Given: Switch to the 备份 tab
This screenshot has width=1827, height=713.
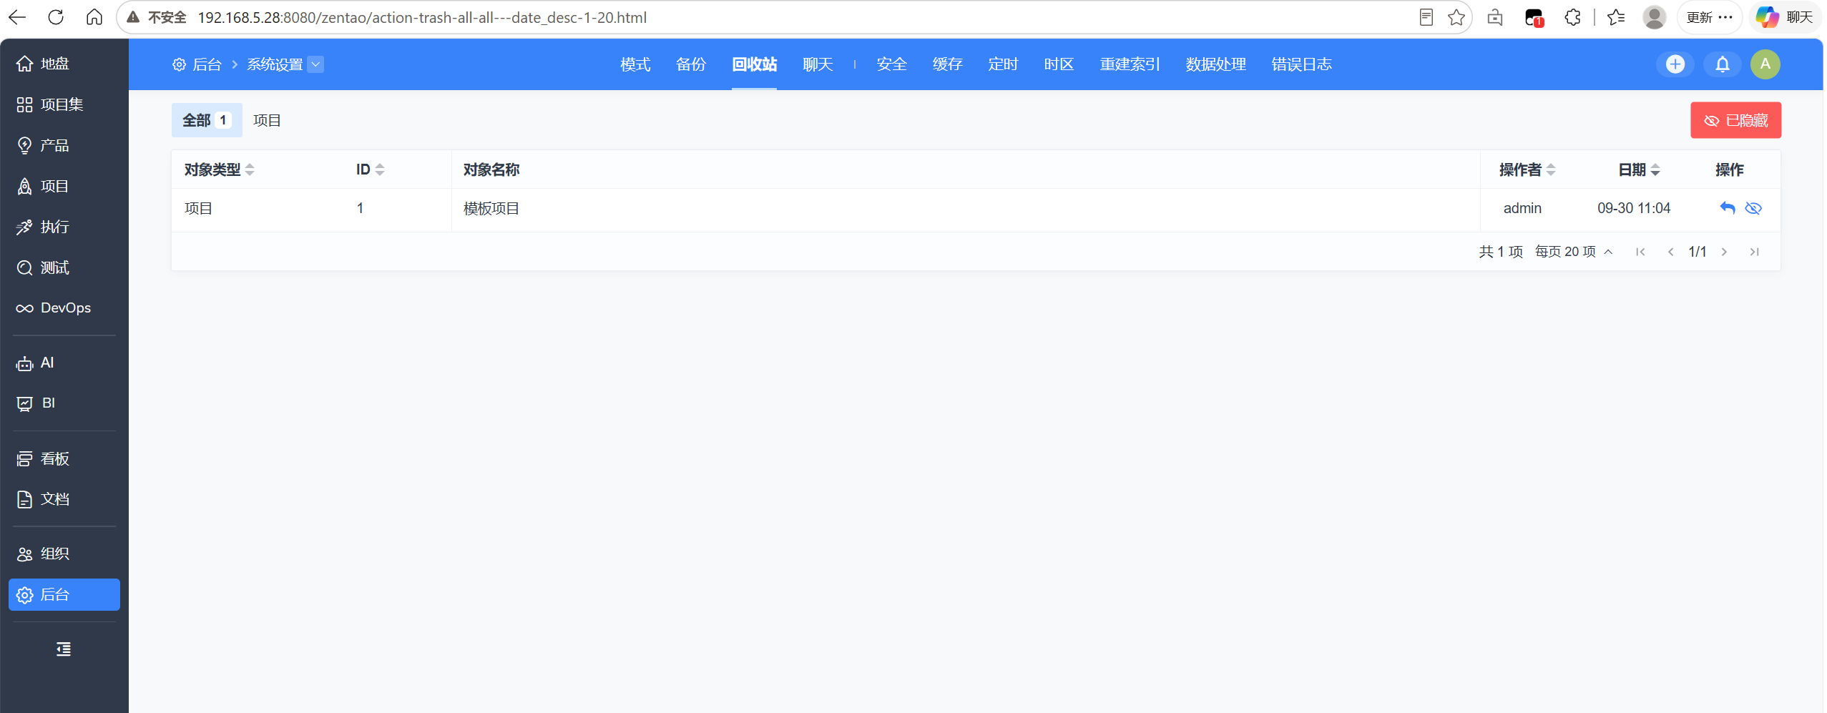Looking at the screenshot, I should (691, 64).
